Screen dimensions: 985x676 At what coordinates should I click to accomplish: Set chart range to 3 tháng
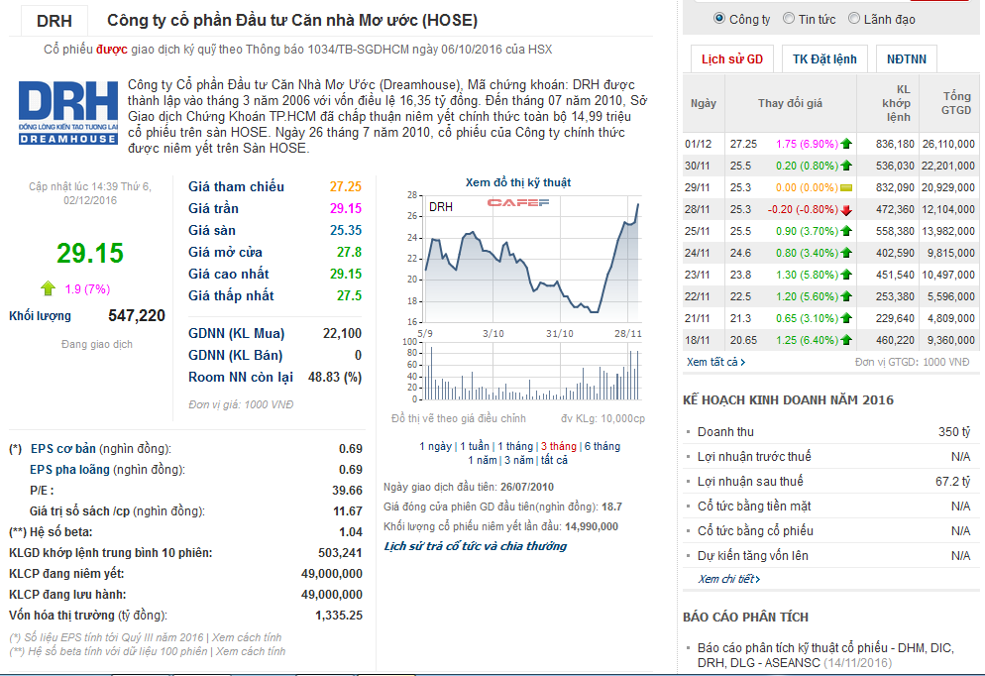559,446
